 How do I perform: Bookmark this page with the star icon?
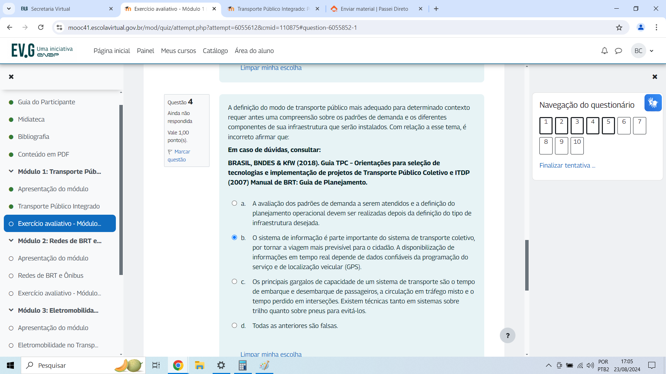(x=619, y=27)
